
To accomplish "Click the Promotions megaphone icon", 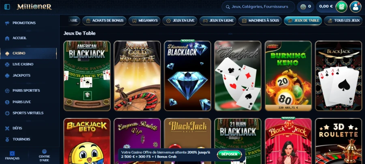I will 7,23.
